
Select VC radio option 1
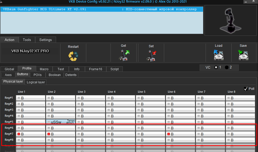click(x=216, y=67)
